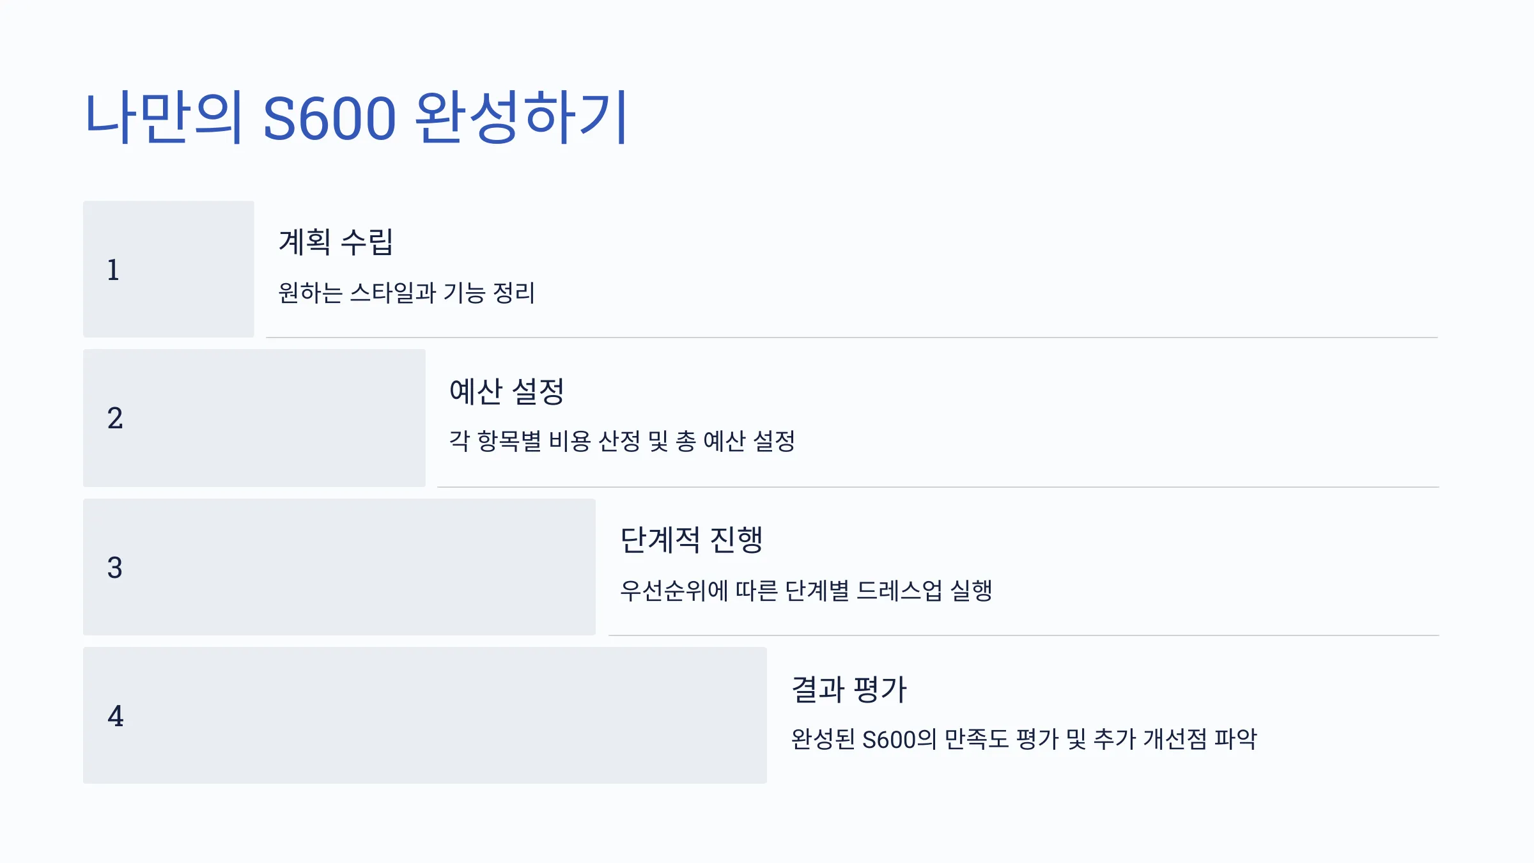Select the step 2 numbered block
Image resolution: width=1534 pixels, height=863 pixels.
[x=254, y=418]
